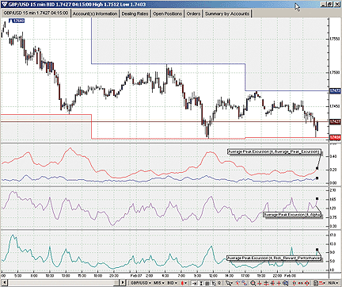This screenshot has width=342, height=287.
Task: Open the red candlestick chart-type dropdown
Action: click(x=184, y=283)
